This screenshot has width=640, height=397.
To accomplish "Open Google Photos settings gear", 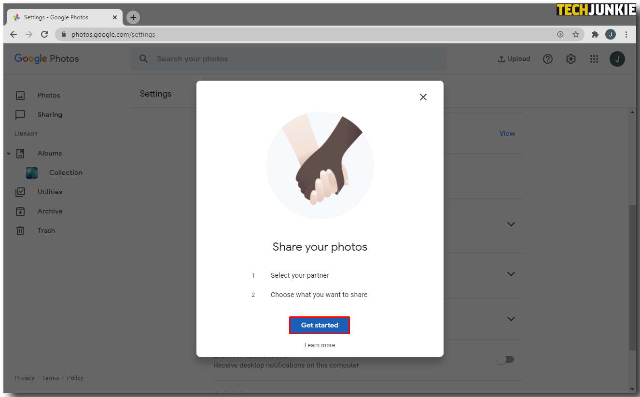I will [x=571, y=59].
